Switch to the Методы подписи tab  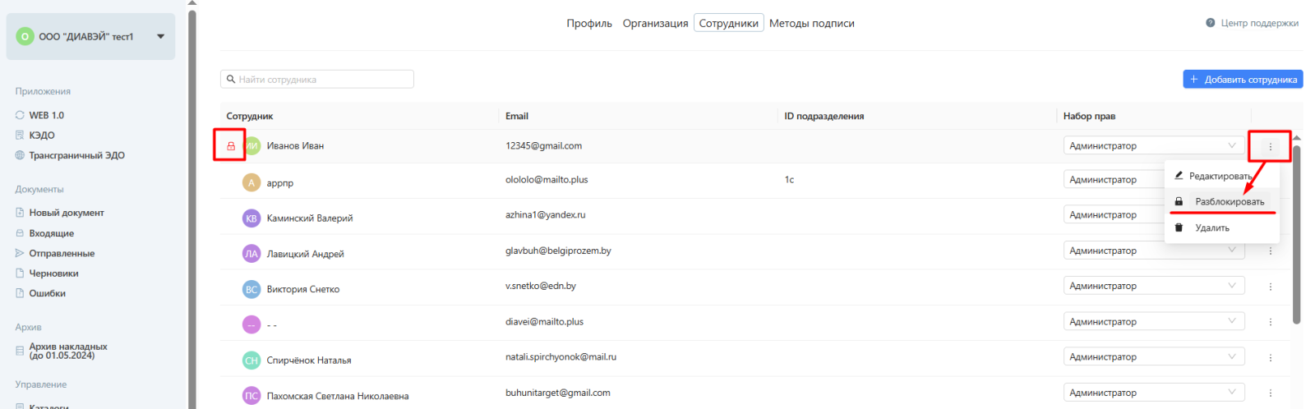[811, 23]
